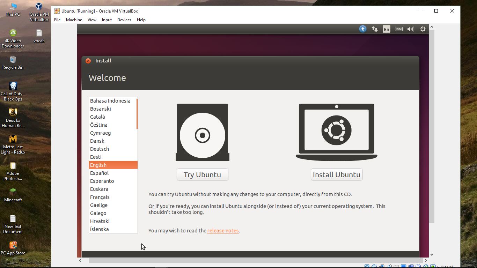Select the highlighted English language row
The image size is (477, 268).
pos(113,165)
